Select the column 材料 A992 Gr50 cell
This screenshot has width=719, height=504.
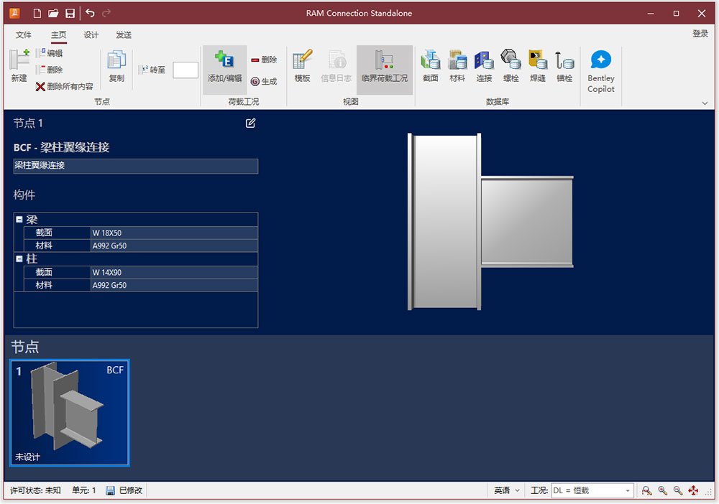(174, 285)
